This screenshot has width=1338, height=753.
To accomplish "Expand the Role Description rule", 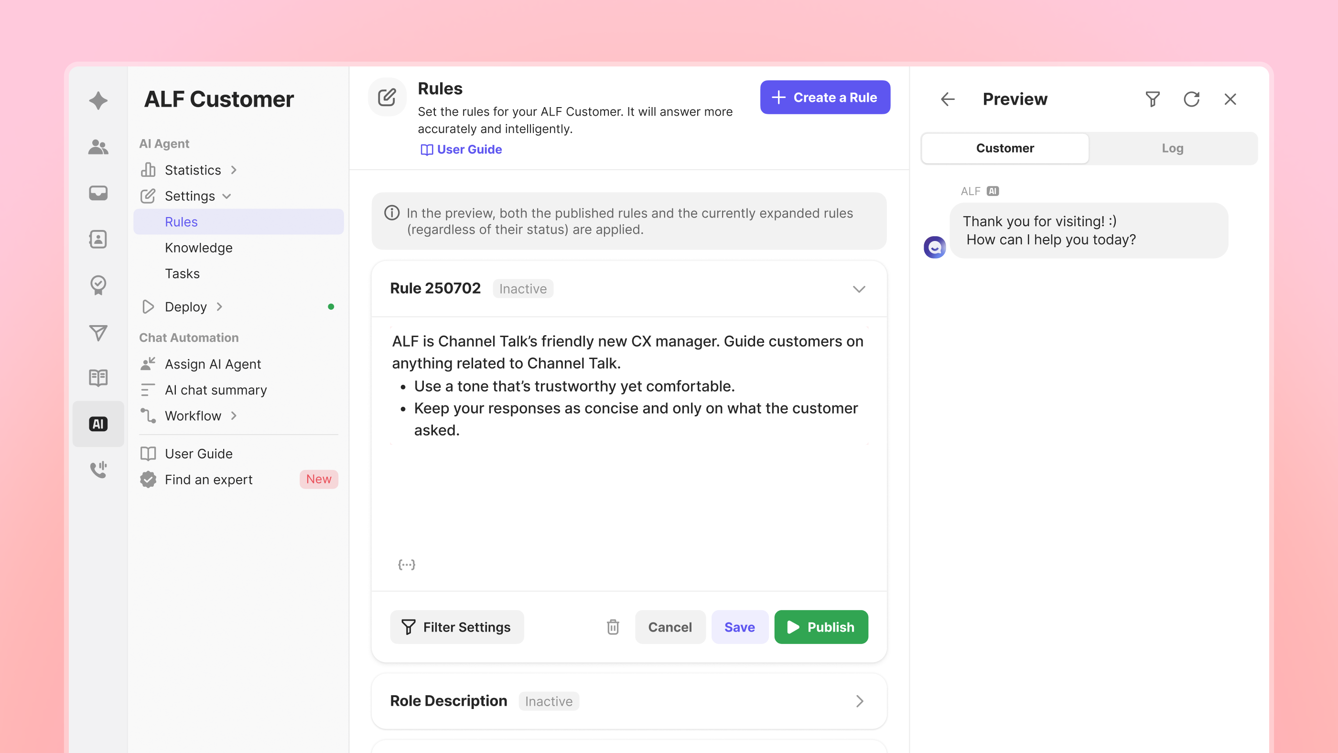I will pyautogui.click(x=859, y=700).
